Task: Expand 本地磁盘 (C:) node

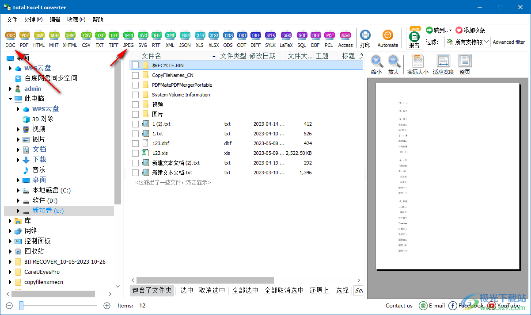Action: tap(19, 191)
